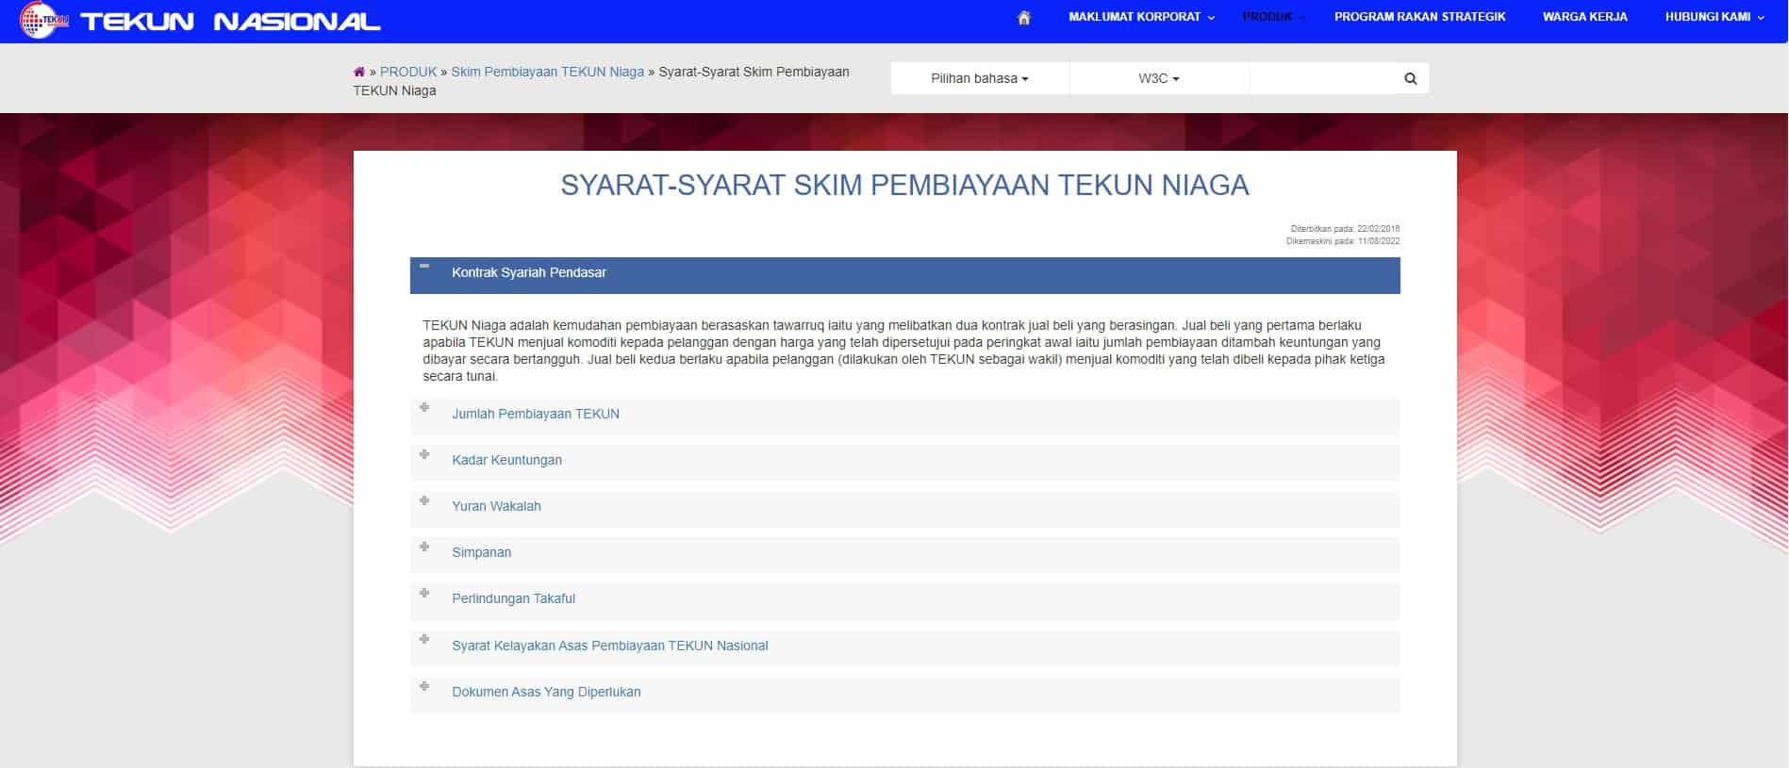
Task: Open Hubungi Kami menu
Action: pos(1714,17)
